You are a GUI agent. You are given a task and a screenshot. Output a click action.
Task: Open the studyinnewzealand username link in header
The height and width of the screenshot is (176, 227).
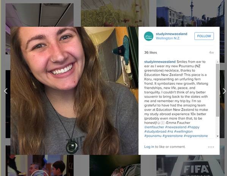tap(172, 34)
